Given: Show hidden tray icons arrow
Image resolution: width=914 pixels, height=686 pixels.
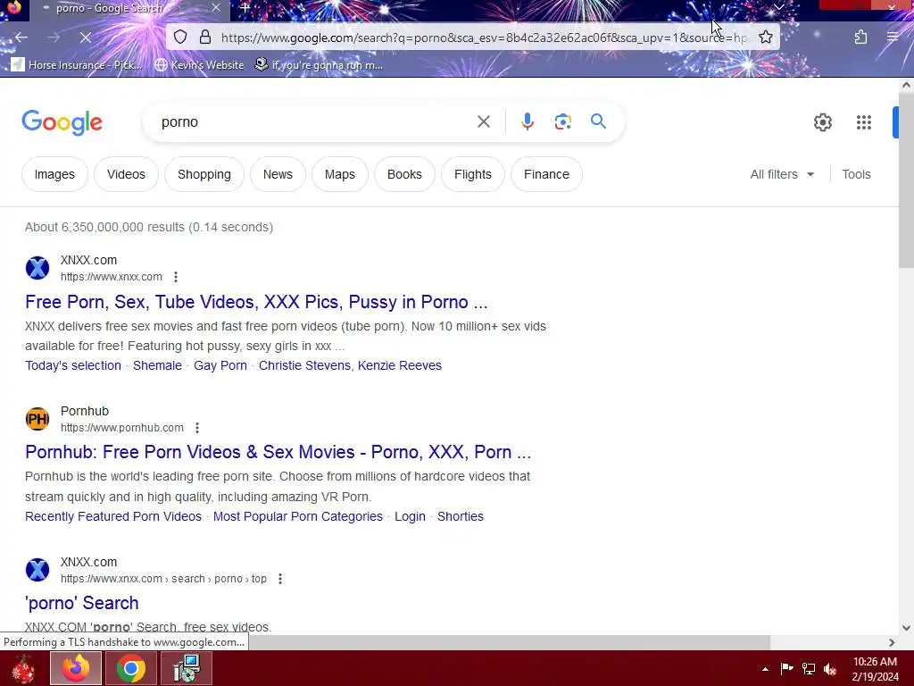Looking at the screenshot, I should coord(765,669).
